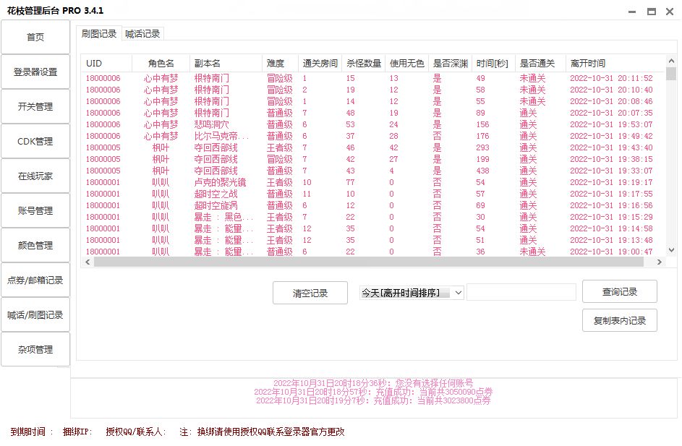Open 点券/邮箱记录 page
The image size is (682, 446).
[x=35, y=280]
